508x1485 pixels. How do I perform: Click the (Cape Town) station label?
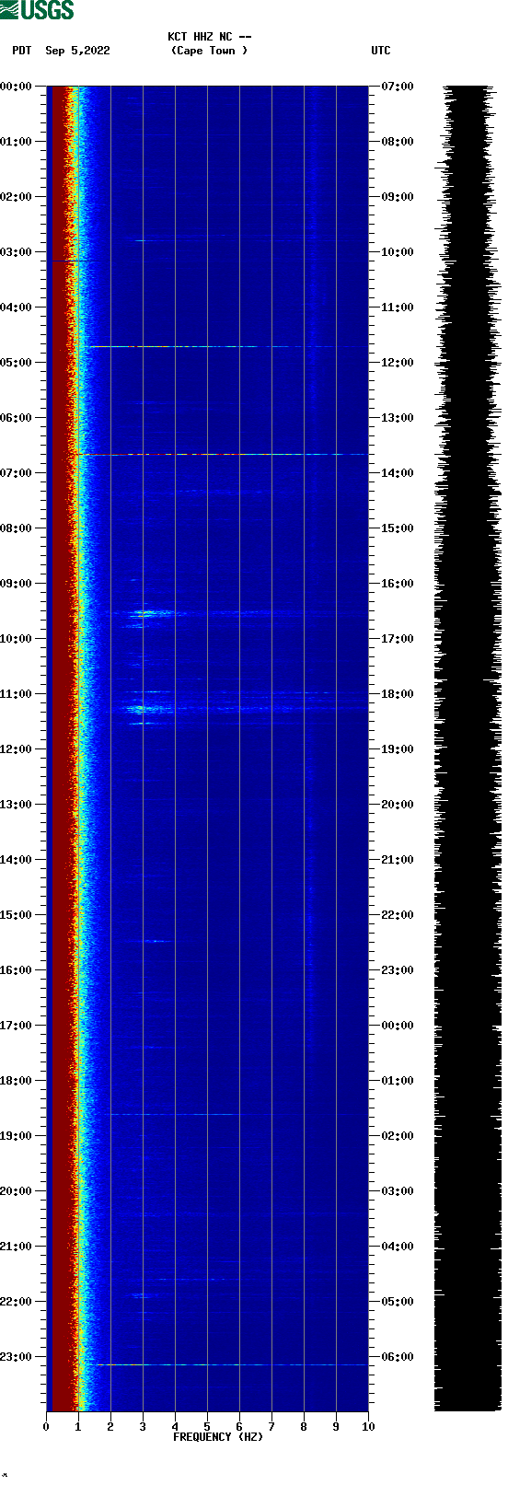210,51
